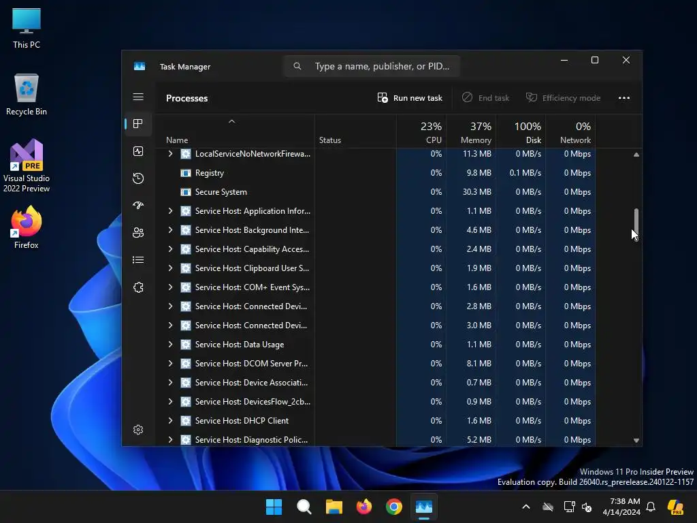Viewport: 697px width, 523px height.
Task: Show hidden system tray icons chevron
Action: (x=526, y=507)
